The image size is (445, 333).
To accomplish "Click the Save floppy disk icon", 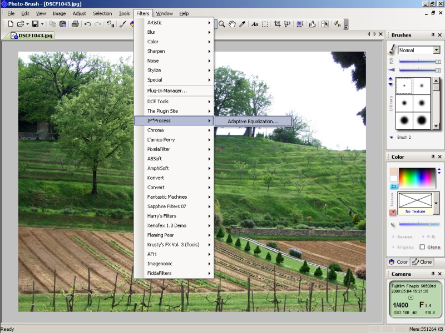I will [x=34, y=24].
